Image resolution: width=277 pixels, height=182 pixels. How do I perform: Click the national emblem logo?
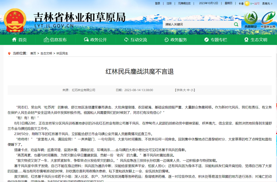pyautogui.click(x=15, y=20)
